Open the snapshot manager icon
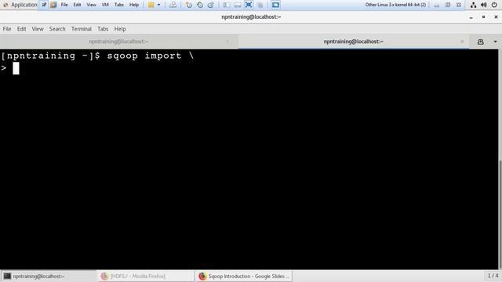The image size is (502, 282). pyautogui.click(x=211, y=5)
